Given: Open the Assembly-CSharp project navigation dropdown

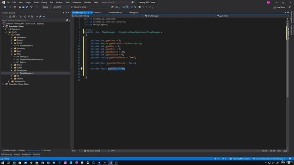Looking at the screenshot, I should coord(108,16).
